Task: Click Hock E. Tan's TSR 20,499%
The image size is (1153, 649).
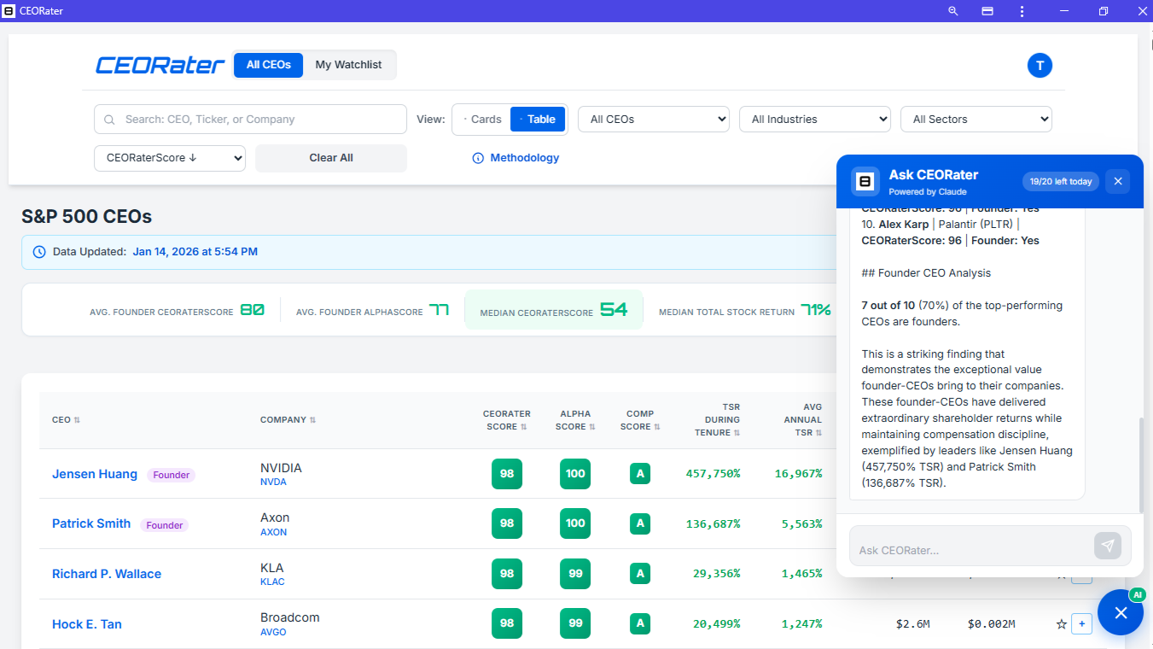Action: [717, 624]
